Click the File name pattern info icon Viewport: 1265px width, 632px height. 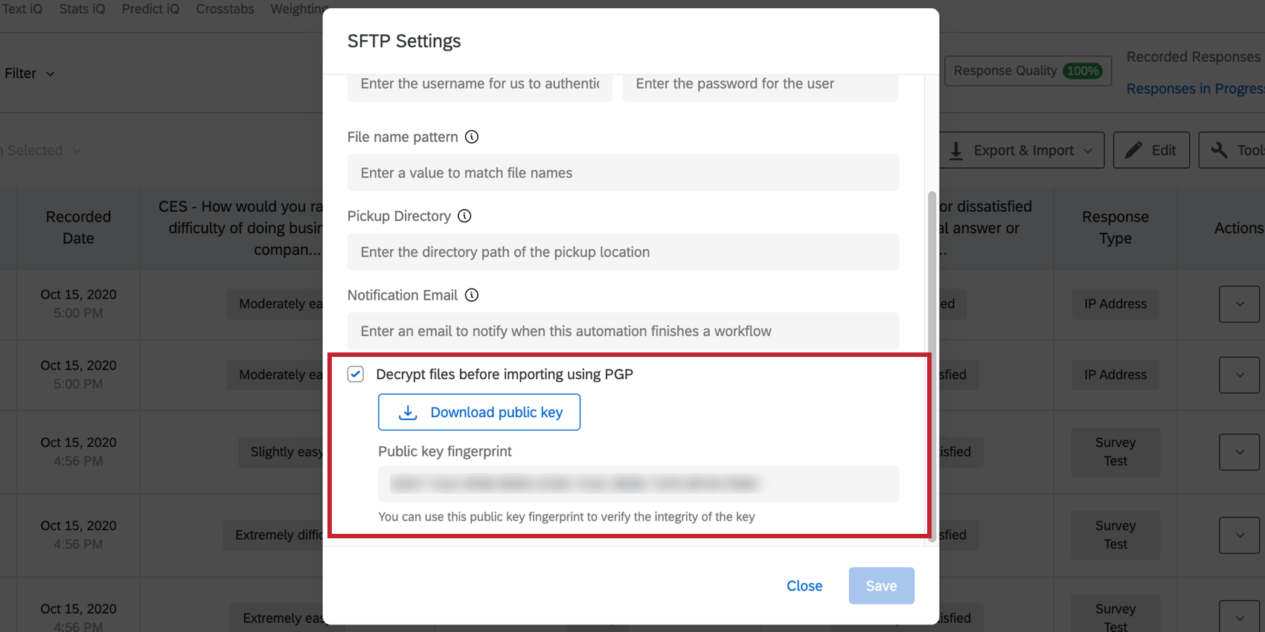coord(473,137)
